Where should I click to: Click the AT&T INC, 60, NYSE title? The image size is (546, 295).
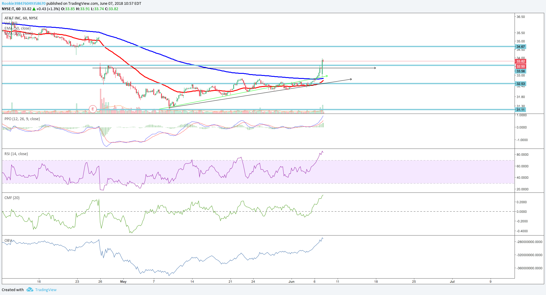(x=21, y=18)
